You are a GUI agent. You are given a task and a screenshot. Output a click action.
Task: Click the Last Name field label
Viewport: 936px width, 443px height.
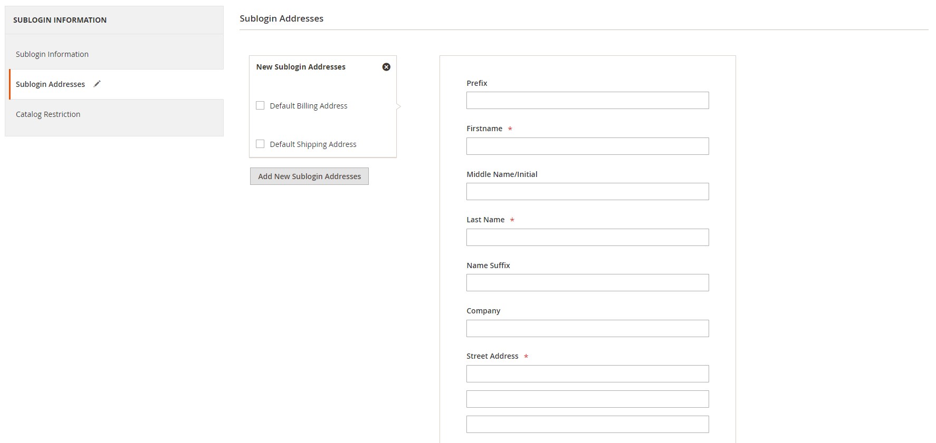click(485, 220)
